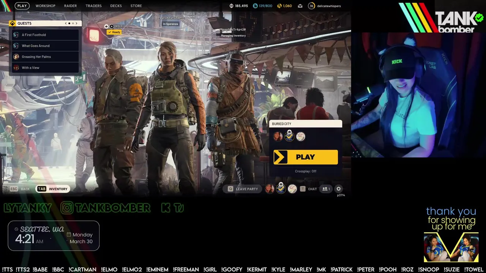
Task: Click the What Goes Around quest icon
Action: 16,46
